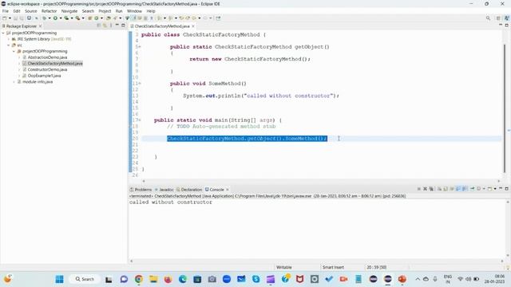Expand the JRE System Library node
Viewport: 511px width, 287px height.
[x=9, y=39]
